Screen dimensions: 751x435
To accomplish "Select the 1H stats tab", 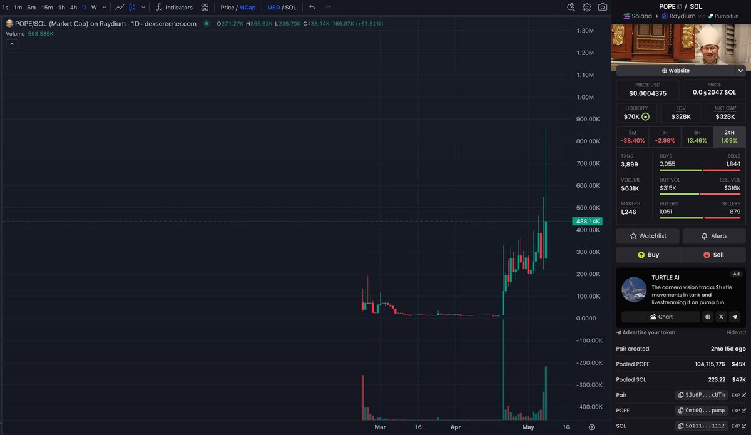I will pos(664,136).
